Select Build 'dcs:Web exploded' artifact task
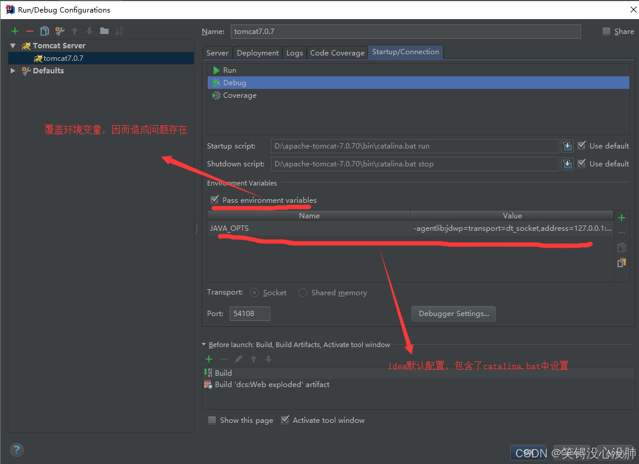The width and height of the screenshot is (639, 464). point(418,385)
